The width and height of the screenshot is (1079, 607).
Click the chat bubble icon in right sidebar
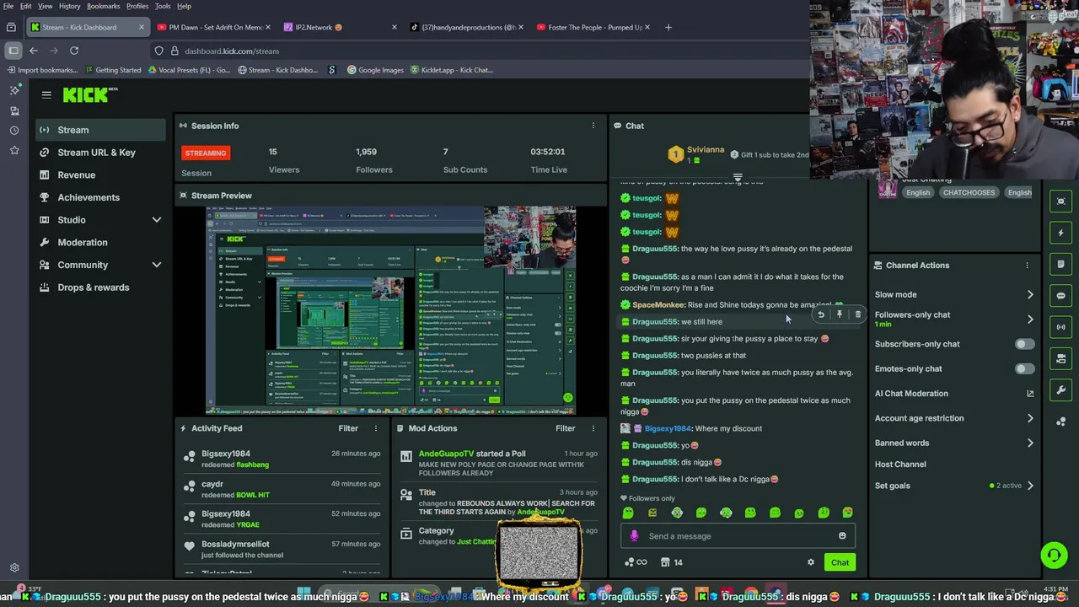(x=1061, y=296)
